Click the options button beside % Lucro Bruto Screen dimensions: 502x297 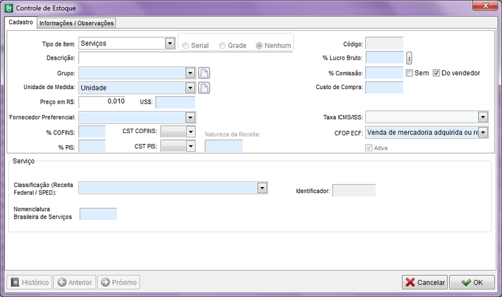409,58
